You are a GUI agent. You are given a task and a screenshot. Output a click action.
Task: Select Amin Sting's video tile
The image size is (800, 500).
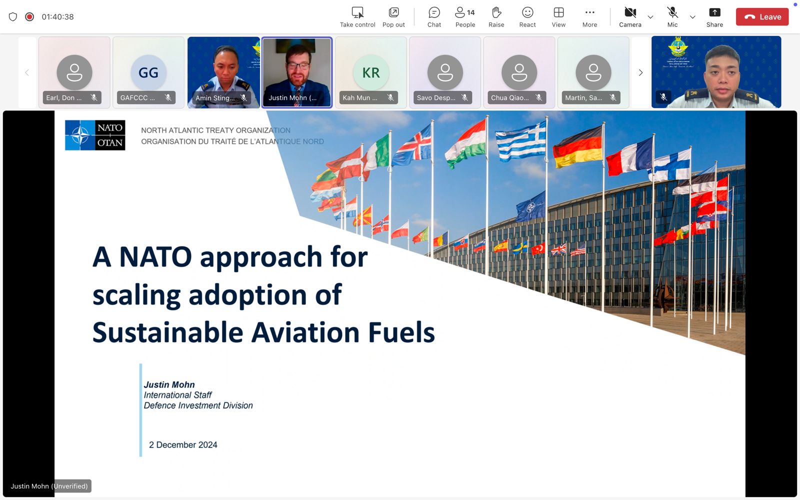[x=223, y=72]
